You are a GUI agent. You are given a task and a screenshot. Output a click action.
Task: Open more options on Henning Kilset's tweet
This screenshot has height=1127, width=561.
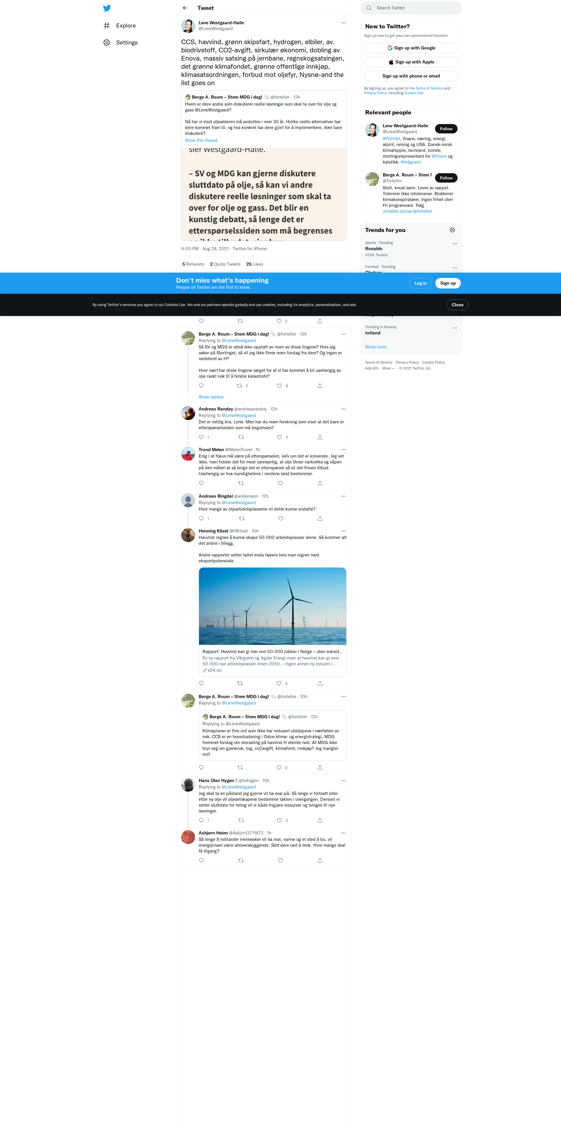click(343, 531)
